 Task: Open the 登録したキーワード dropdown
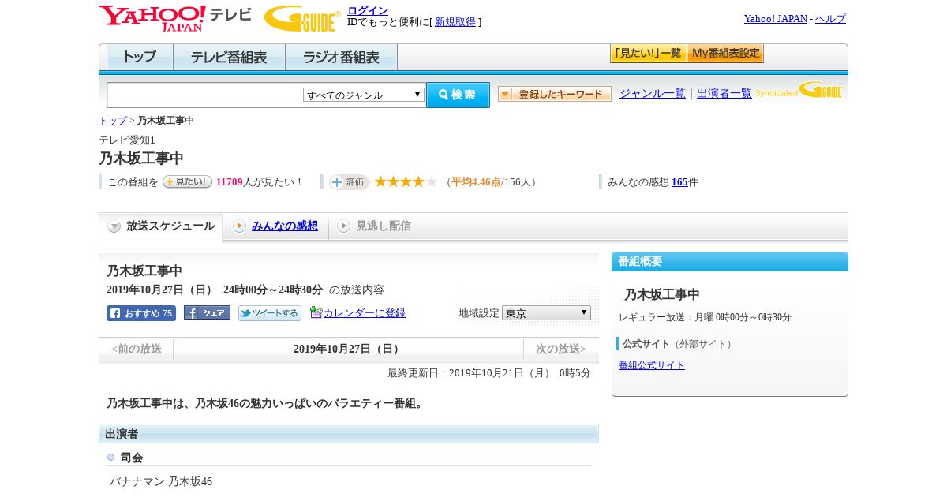(555, 94)
